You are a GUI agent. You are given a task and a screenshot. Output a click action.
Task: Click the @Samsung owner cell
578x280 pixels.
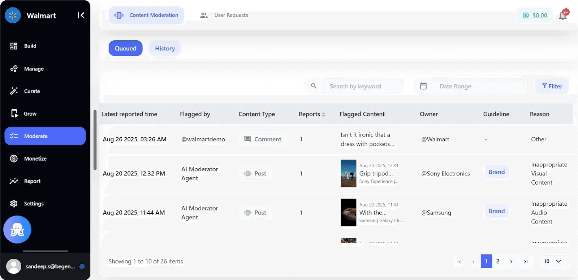pos(436,213)
